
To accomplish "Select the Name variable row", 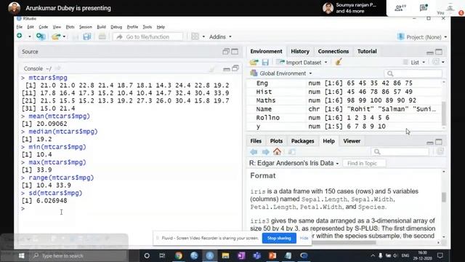I will coord(344,109).
